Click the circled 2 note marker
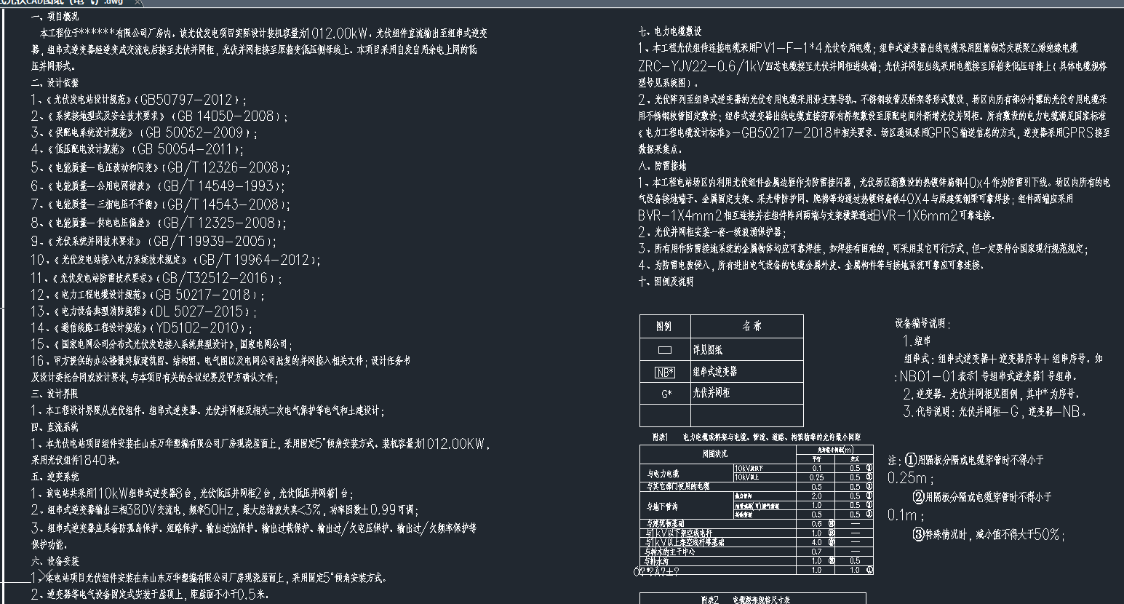Viewport: 1124px width, 604px height. 919,497
